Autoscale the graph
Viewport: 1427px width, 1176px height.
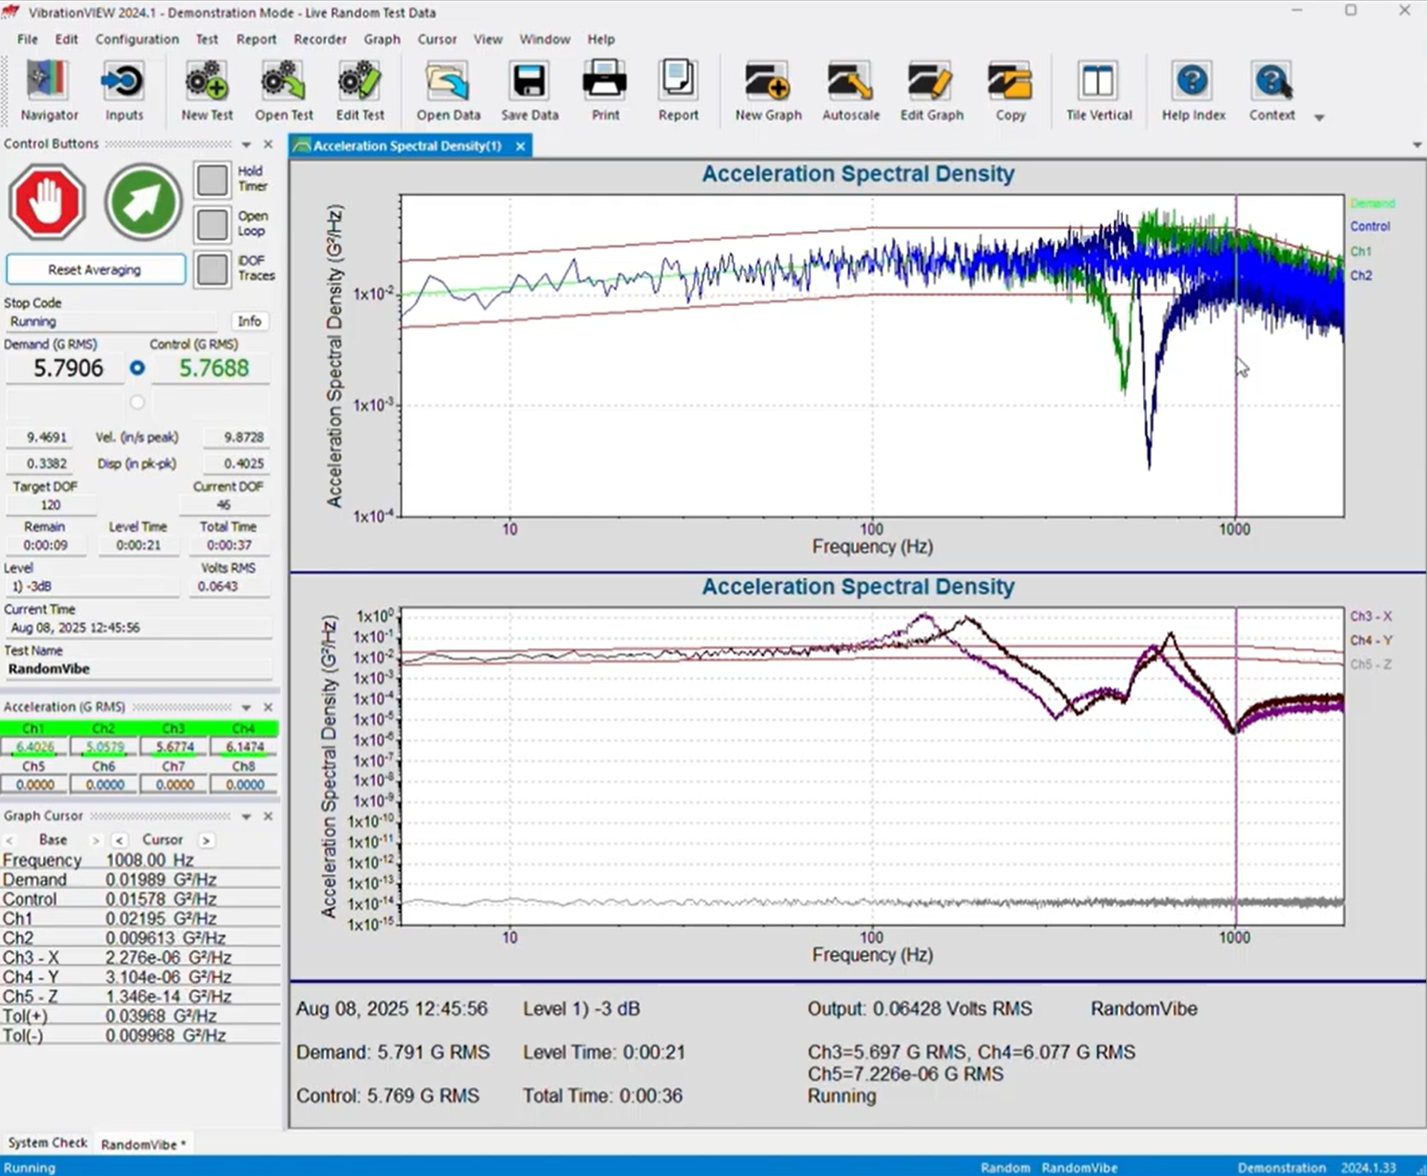click(850, 91)
